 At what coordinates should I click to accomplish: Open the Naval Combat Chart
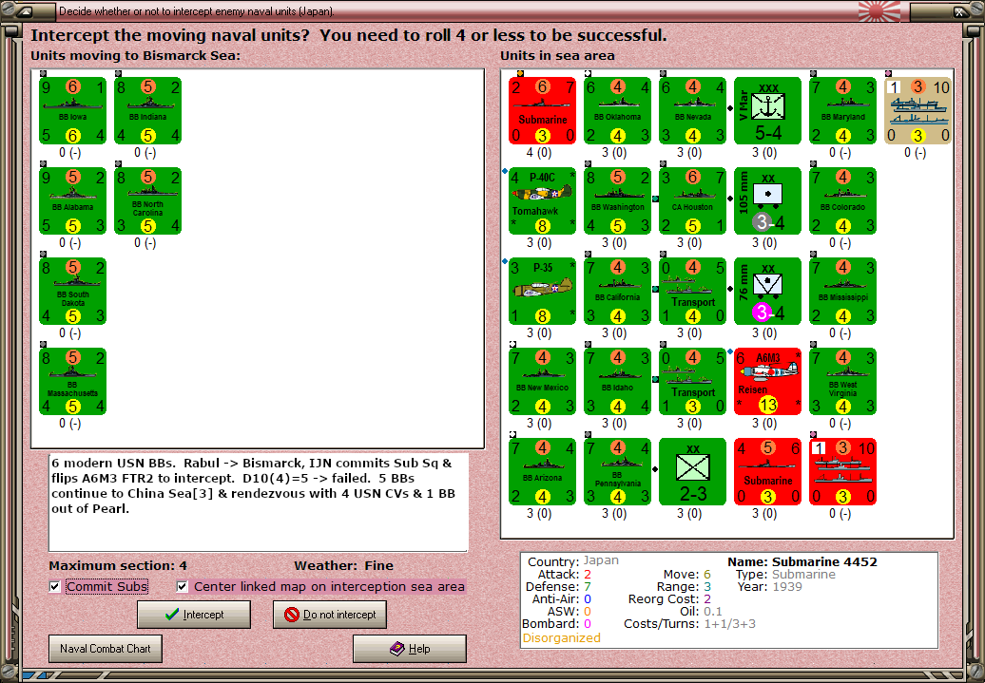coord(106,649)
